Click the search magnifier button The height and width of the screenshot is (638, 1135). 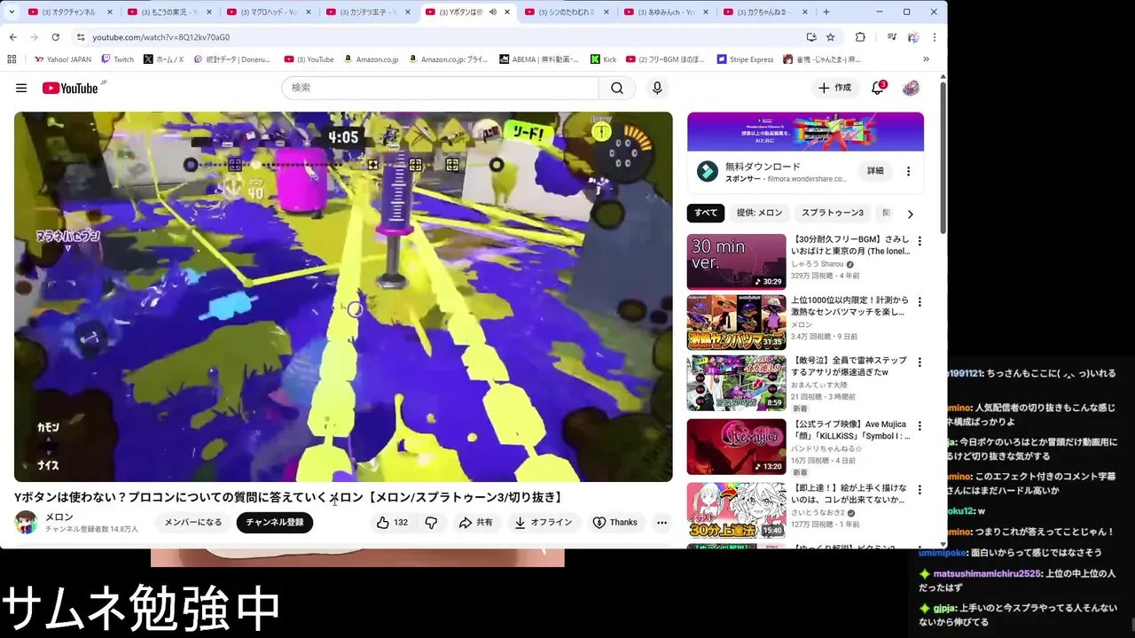(x=617, y=88)
